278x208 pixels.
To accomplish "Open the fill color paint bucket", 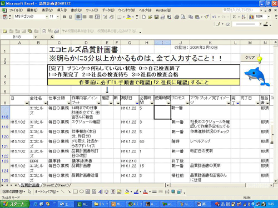I will [128, 17].
